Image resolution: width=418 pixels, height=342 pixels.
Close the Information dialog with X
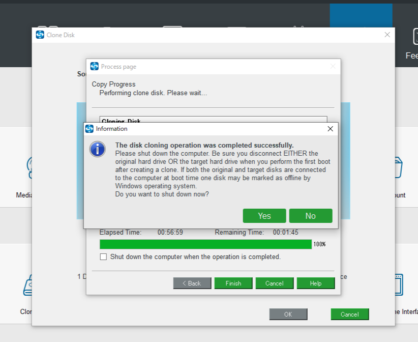click(x=331, y=129)
